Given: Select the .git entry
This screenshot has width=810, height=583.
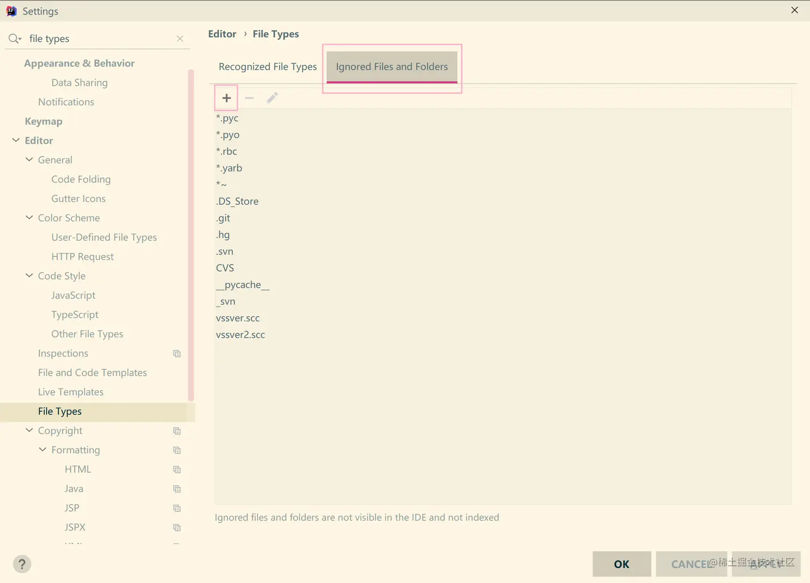Looking at the screenshot, I should (503, 218).
